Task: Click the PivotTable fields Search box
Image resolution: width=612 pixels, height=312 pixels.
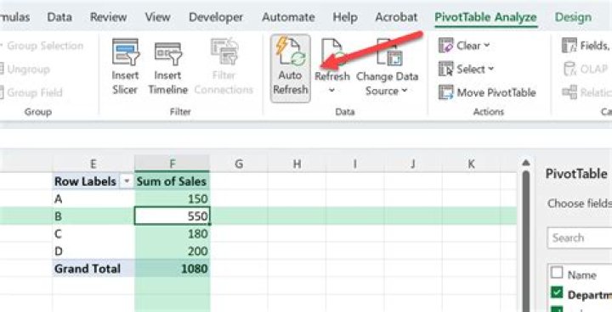Action: pos(580,237)
